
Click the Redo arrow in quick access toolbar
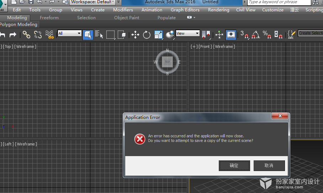[52, 2]
